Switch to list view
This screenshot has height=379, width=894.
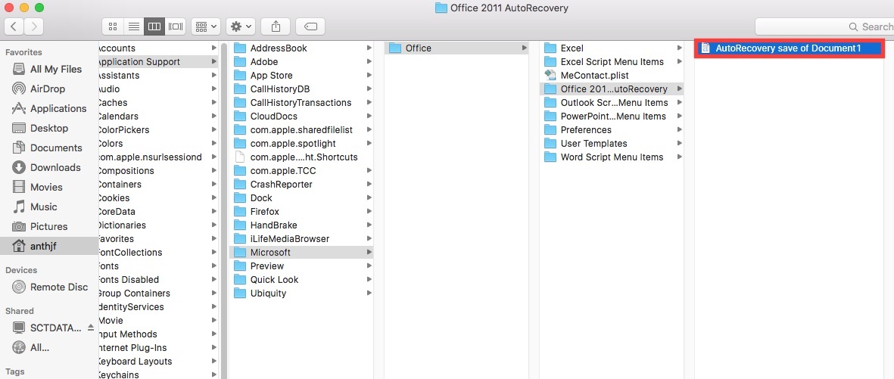point(133,26)
